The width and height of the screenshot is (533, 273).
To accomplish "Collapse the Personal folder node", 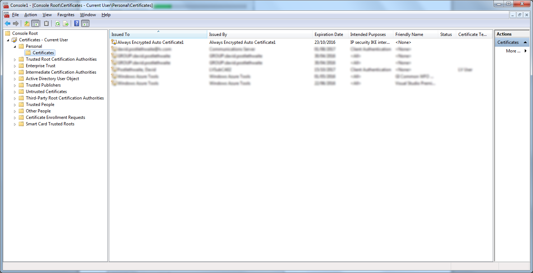I will (x=15, y=47).
